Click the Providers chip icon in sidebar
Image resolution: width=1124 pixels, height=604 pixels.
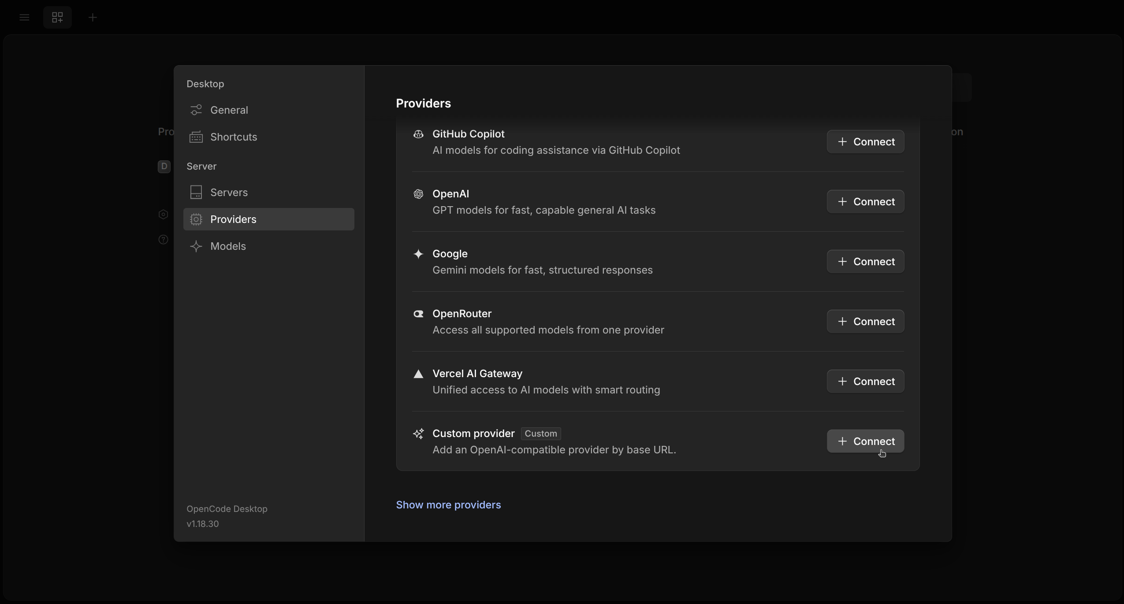click(196, 219)
